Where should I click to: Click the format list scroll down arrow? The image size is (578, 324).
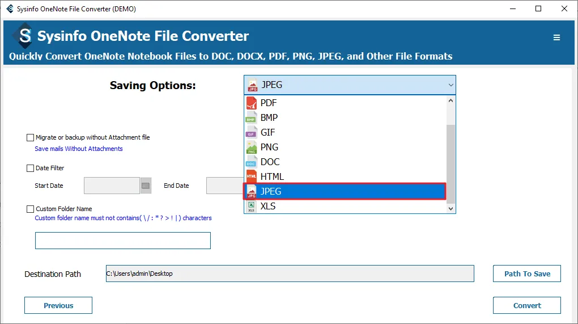pyautogui.click(x=450, y=208)
